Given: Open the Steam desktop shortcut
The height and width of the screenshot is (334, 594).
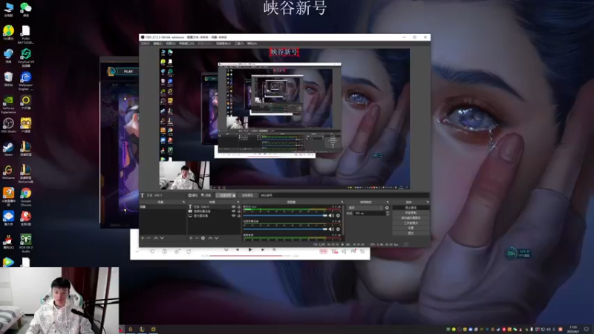Looking at the screenshot, I should click(8, 148).
